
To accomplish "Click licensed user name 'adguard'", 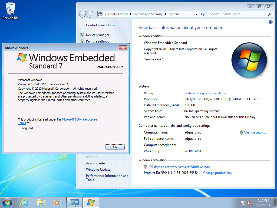I will click(27, 128).
